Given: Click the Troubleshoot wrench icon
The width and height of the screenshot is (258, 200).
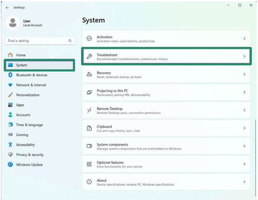Looking at the screenshot, I should point(89,56).
